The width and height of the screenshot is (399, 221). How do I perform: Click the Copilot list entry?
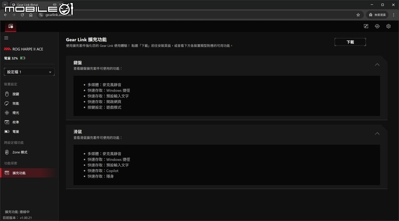[103, 170]
